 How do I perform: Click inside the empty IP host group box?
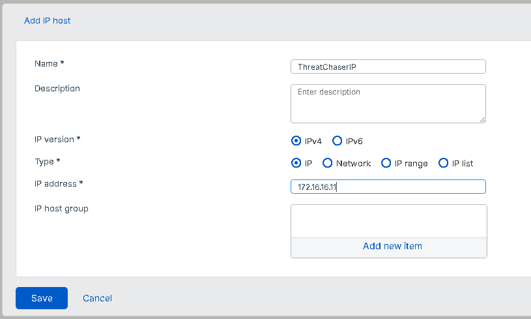(388, 221)
